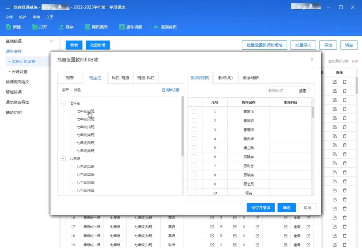Click 展开 to expand all tree nodes
The width and height of the screenshot is (362, 248).
[65, 90]
